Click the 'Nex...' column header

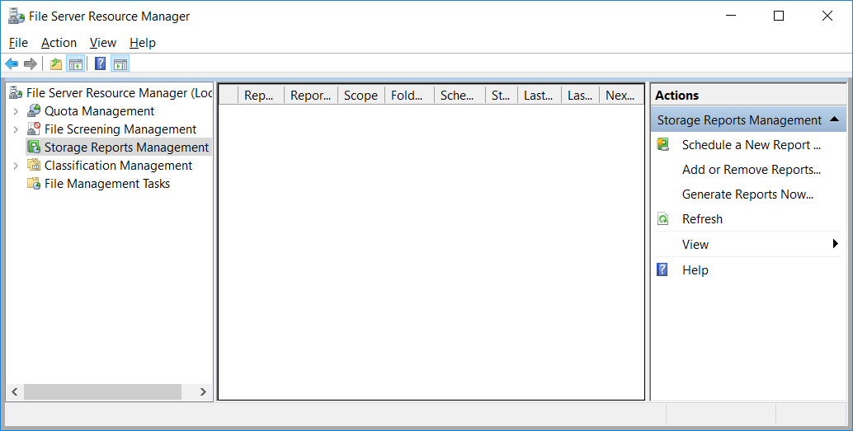621,95
